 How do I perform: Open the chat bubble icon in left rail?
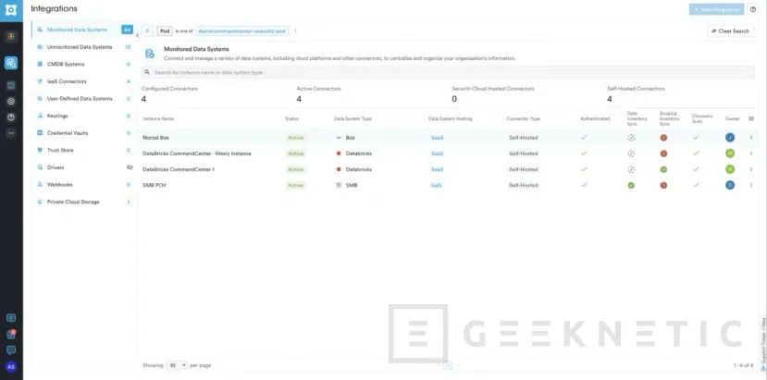11,350
